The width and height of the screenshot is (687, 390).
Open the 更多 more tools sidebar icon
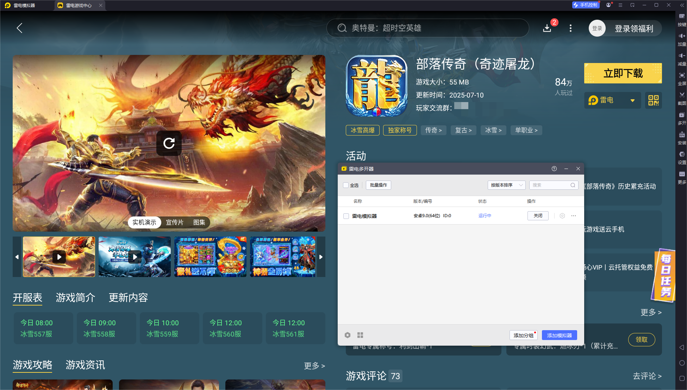point(682,177)
